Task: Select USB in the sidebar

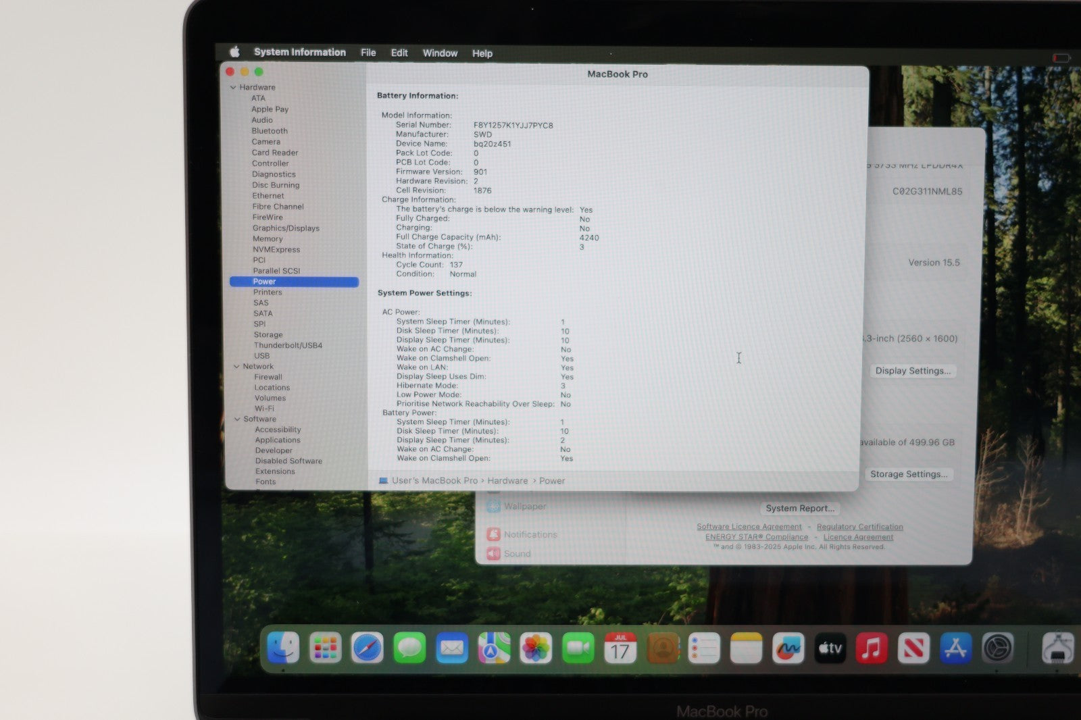Action: (x=261, y=356)
